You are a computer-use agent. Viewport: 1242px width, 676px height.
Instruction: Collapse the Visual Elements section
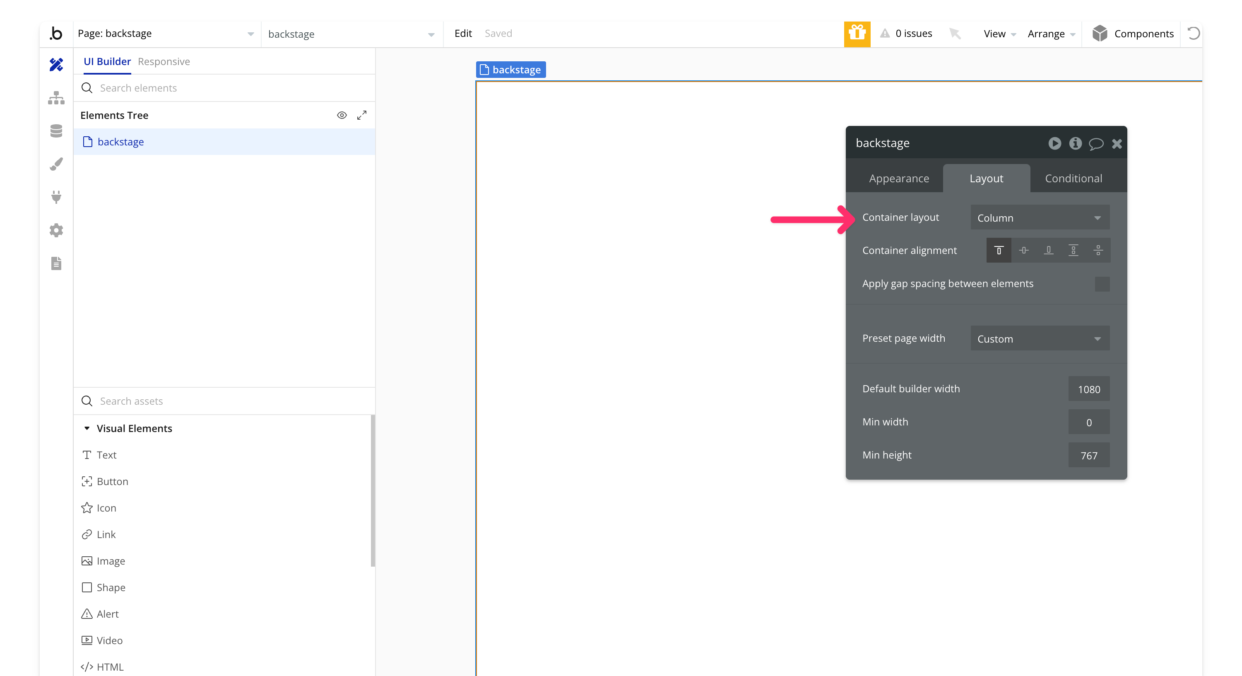pos(87,428)
